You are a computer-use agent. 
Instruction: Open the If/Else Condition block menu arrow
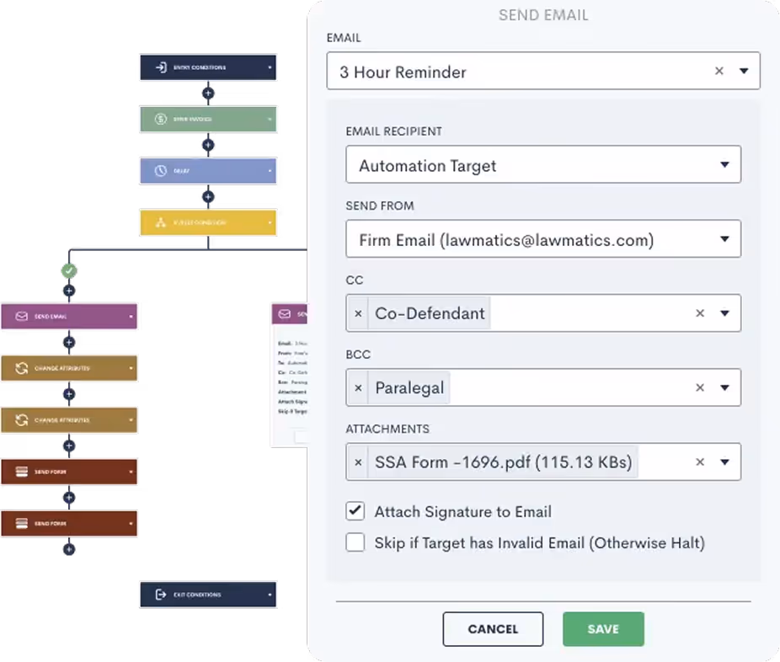coord(270,222)
